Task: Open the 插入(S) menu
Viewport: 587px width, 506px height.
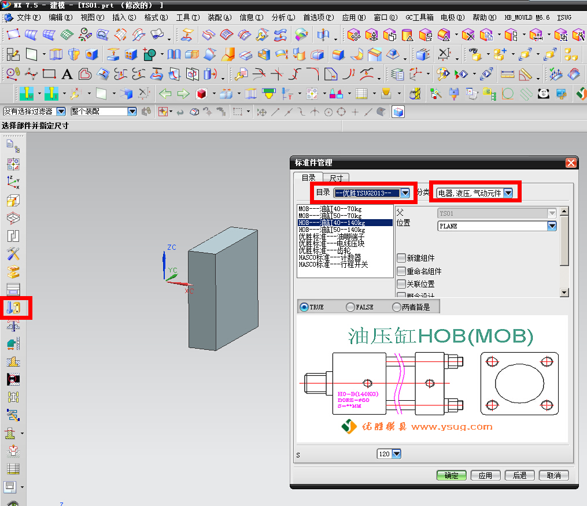Action: click(124, 17)
